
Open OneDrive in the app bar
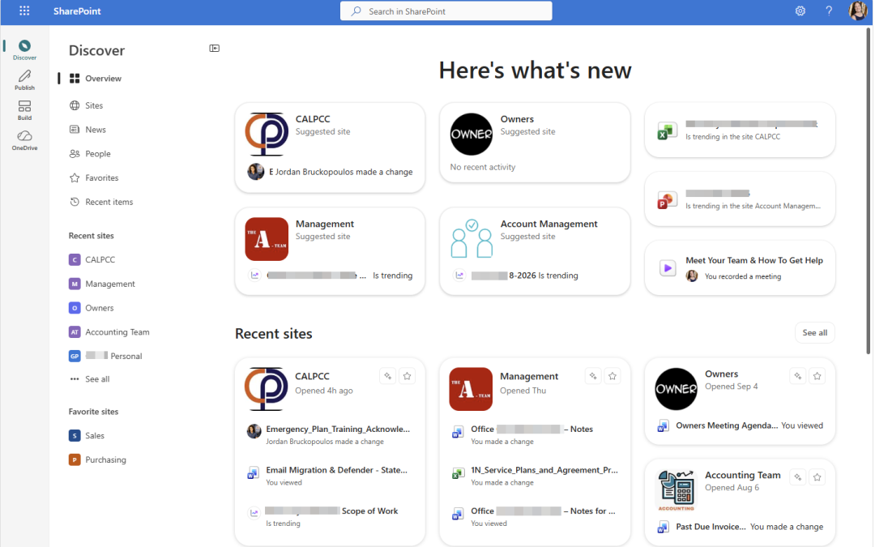(24, 140)
